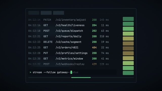Click the '41 ms' latency value
The width and height of the screenshot is (162, 91).
point(105,59)
